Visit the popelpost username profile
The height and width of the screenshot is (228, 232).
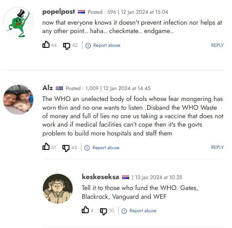[59, 12]
